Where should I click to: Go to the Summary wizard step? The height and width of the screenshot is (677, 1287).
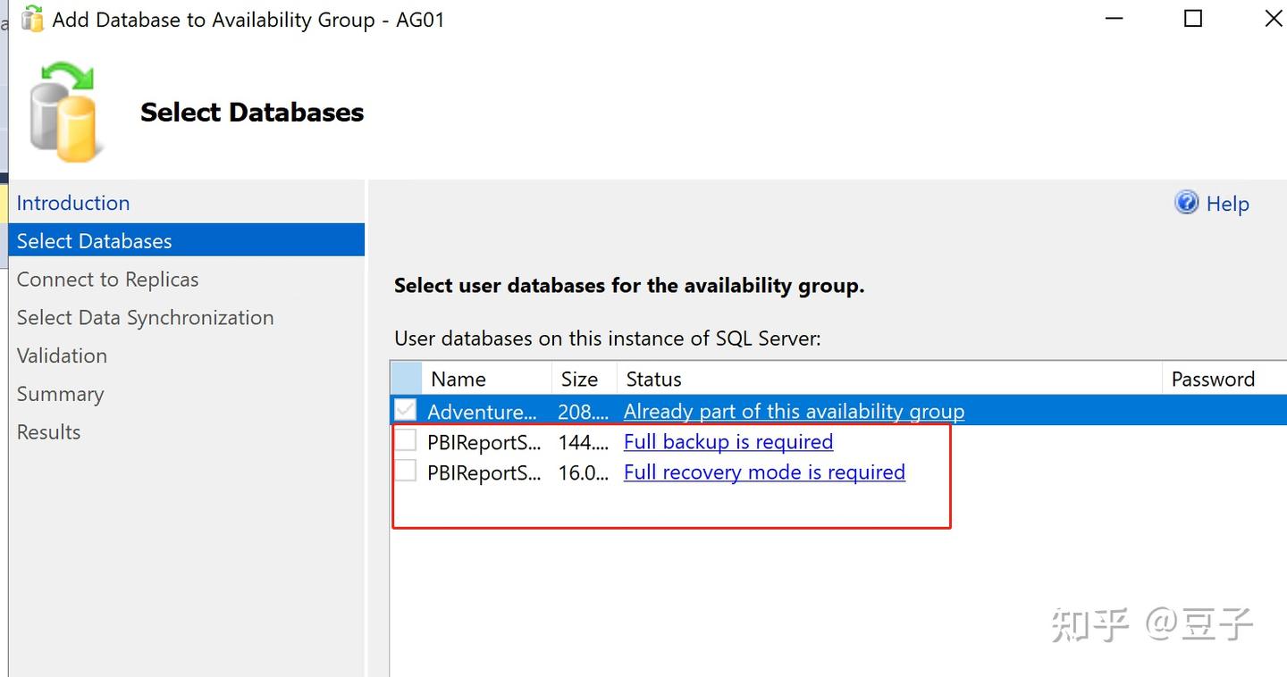(60, 394)
